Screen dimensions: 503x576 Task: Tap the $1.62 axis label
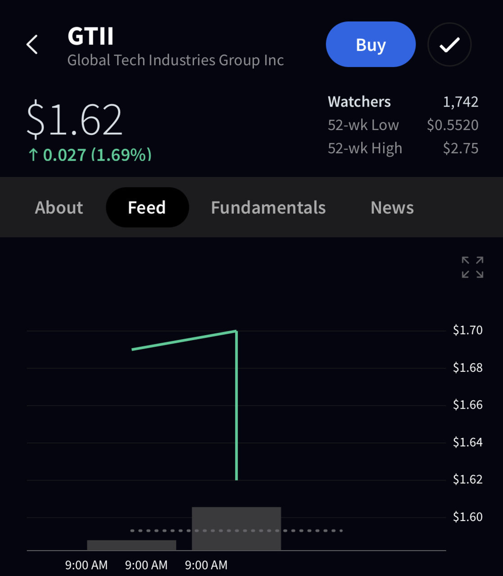tap(467, 480)
